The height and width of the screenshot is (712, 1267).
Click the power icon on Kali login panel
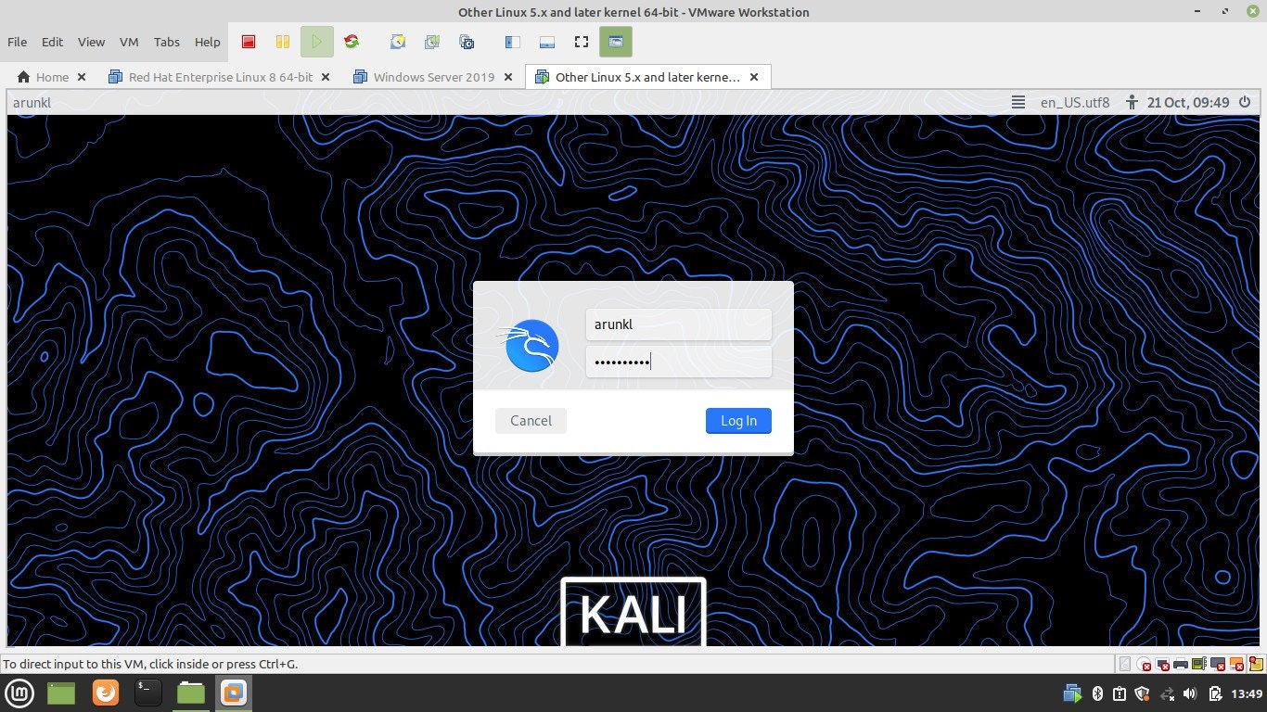(x=1246, y=102)
